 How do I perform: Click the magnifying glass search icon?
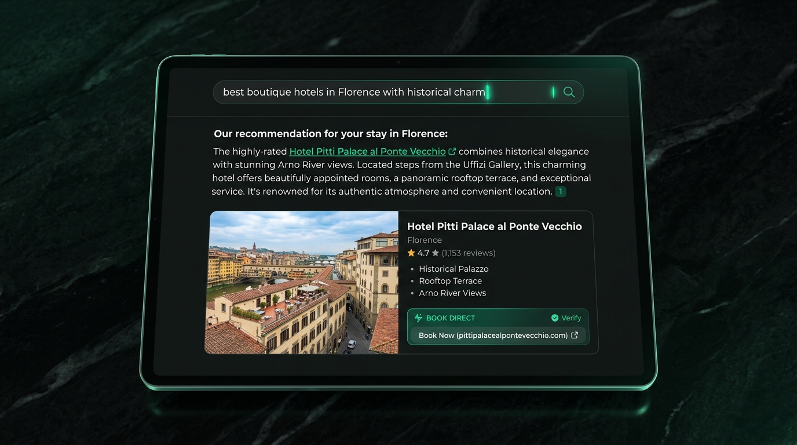[569, 92]
